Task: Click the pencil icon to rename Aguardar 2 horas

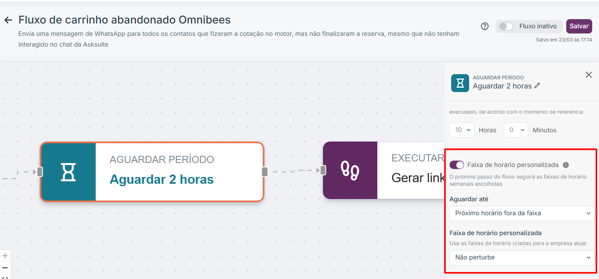Action: [x=537, y=86]
